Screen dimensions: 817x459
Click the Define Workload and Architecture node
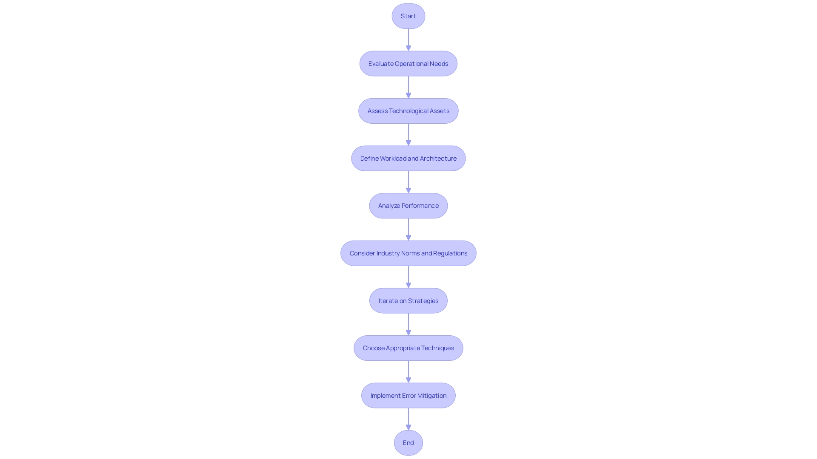pos(408,158)
